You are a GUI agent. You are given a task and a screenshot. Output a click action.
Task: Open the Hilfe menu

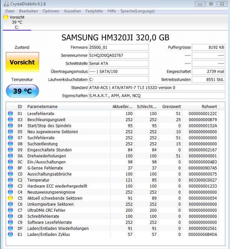point(111,11)
